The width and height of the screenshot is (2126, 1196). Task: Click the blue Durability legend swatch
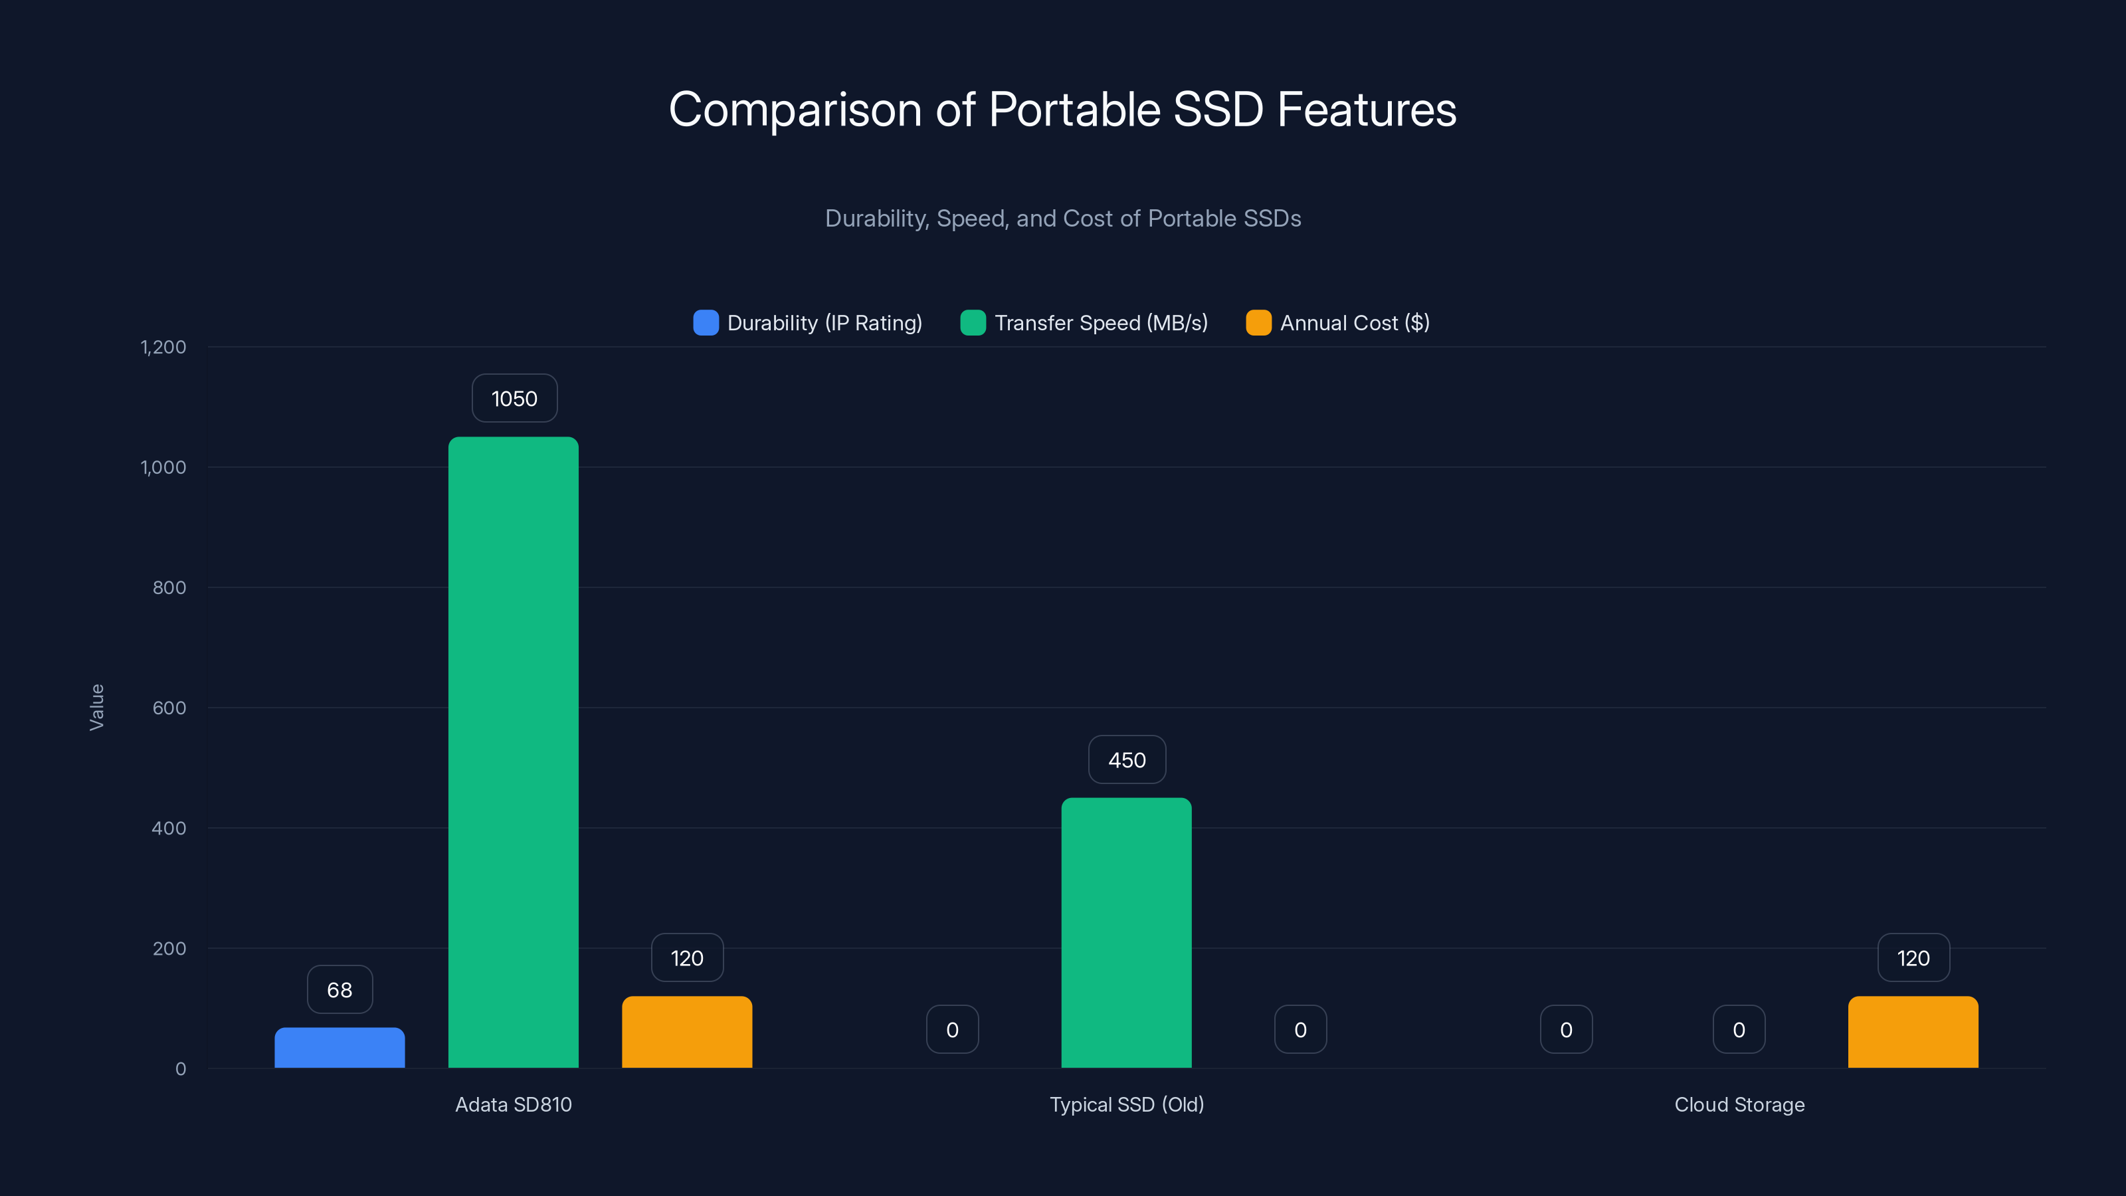click(x=706, y=323)
